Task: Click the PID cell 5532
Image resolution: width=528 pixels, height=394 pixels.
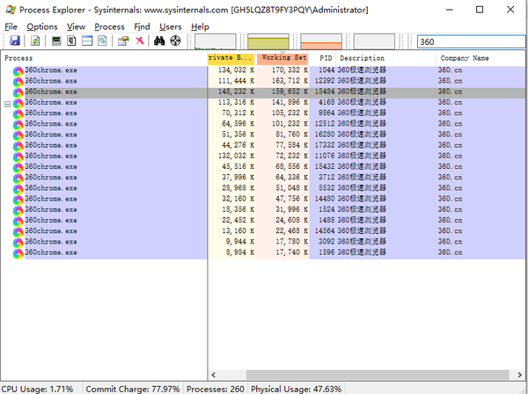Action: tap(326, 188)
